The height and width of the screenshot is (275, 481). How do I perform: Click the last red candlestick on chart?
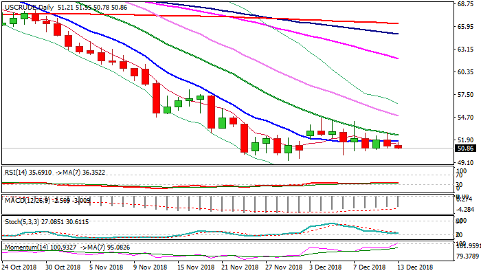[398, 146]
